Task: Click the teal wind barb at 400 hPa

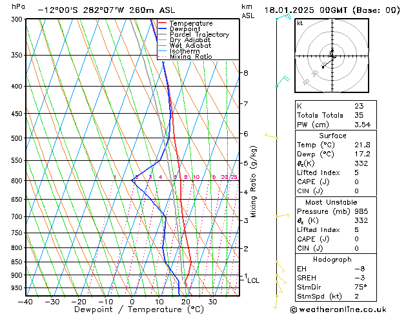Action: click(283, 81)
